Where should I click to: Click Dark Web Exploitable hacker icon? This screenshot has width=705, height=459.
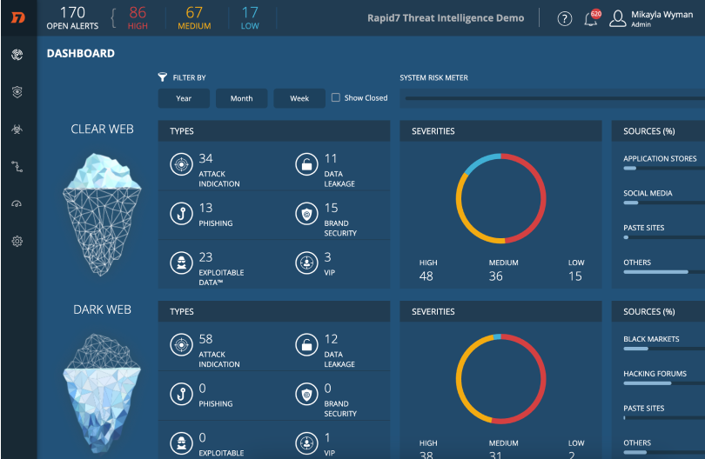[x=181, y=443]
